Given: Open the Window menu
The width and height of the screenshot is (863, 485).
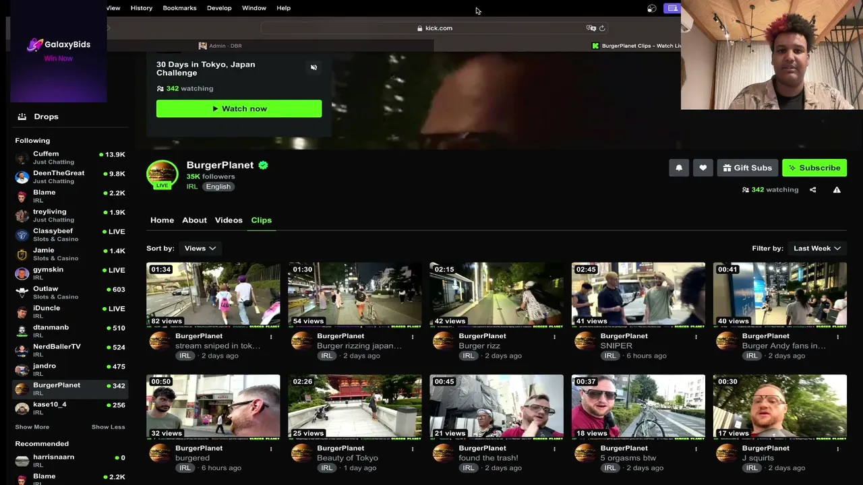Looking at the screenshot, I should tap(254, 8).
